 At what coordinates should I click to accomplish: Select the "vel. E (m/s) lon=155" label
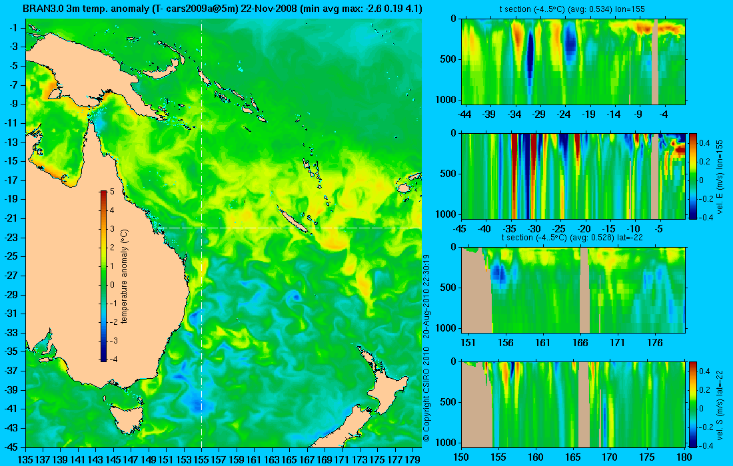720,176
